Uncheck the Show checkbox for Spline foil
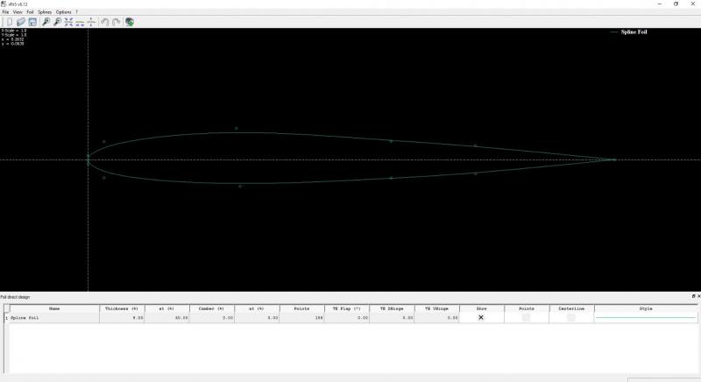This screenshot has width=701, height=382. pos(480,317)
